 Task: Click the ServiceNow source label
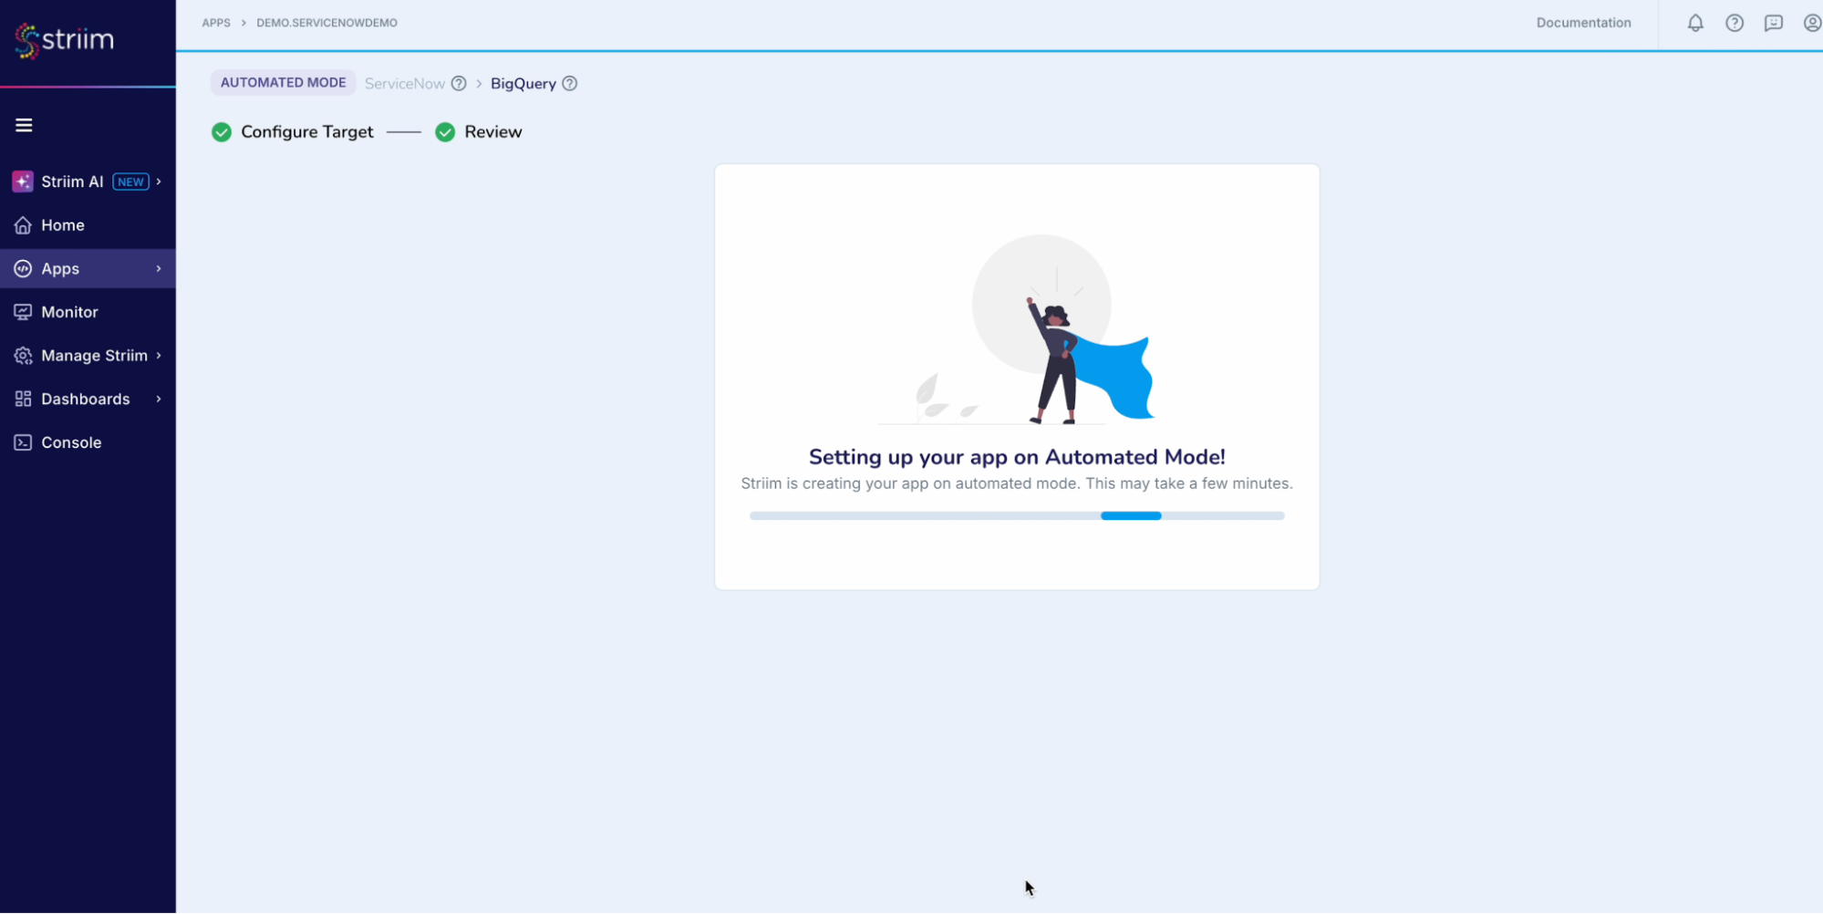tap(405, 83)
